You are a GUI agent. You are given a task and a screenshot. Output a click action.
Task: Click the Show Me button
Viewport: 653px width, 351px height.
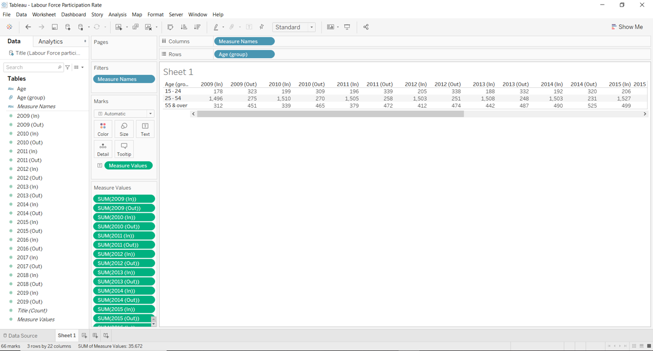627,27
